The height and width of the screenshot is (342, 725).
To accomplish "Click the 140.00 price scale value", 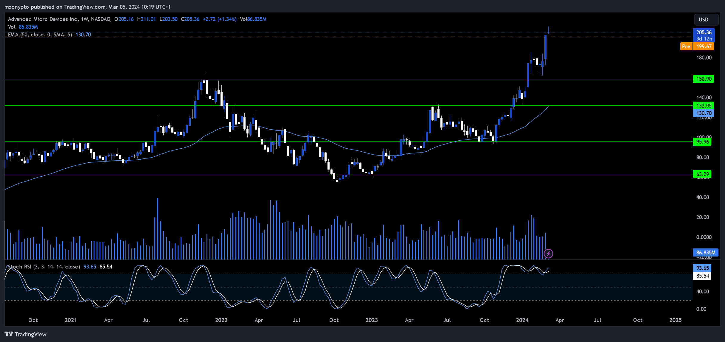I will (704, 97).
